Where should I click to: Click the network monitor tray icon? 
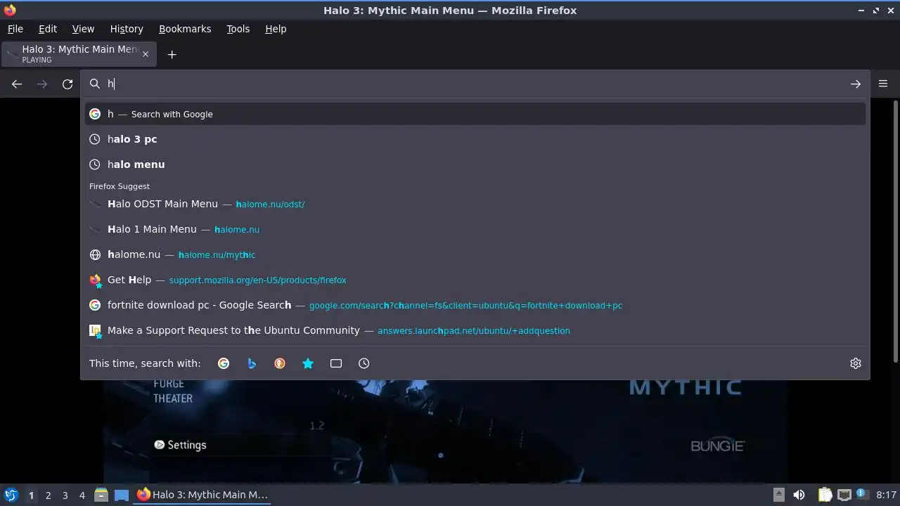[x=844, y=495]
